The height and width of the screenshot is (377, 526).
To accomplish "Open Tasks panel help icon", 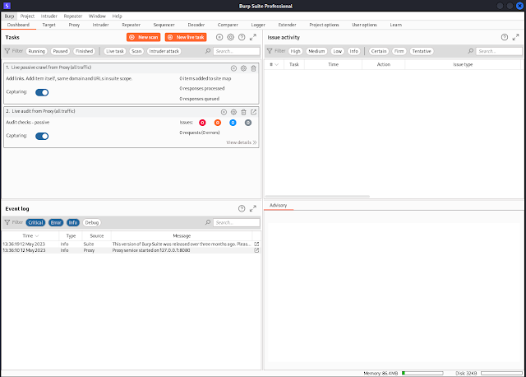I will [242, 37].
